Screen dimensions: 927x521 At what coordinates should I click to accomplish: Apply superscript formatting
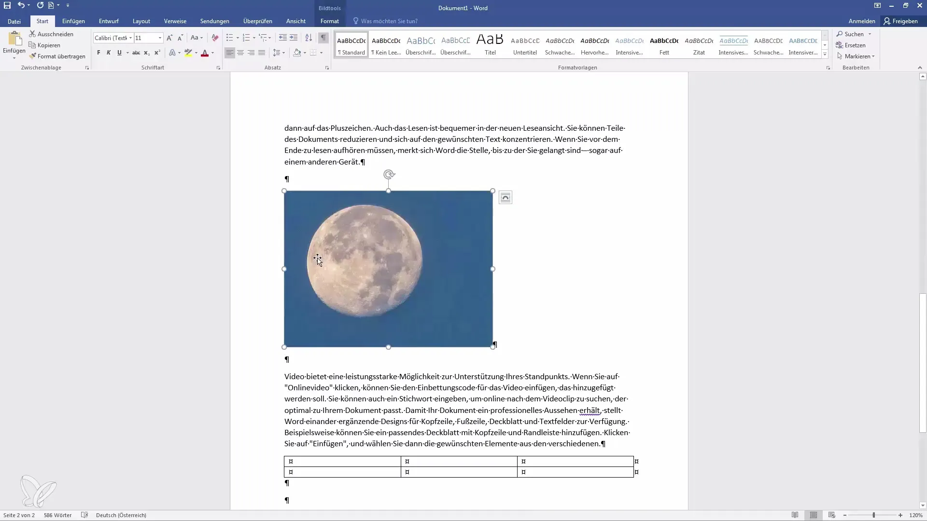pyautogui.click(x=157, y=53)
